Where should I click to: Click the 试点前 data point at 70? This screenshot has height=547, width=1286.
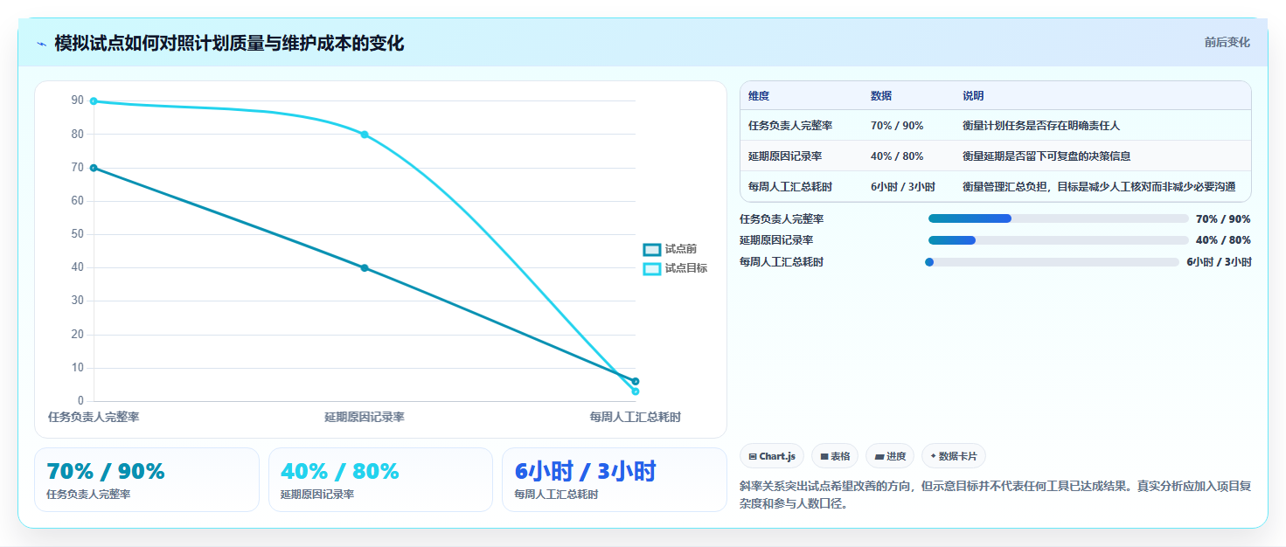click(94, 168)
